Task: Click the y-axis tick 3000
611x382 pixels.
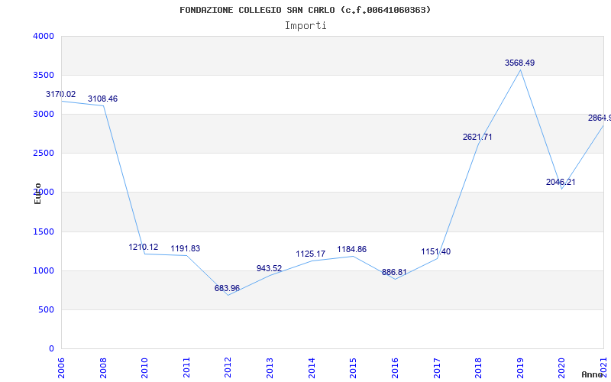Action: pos(44,114)
